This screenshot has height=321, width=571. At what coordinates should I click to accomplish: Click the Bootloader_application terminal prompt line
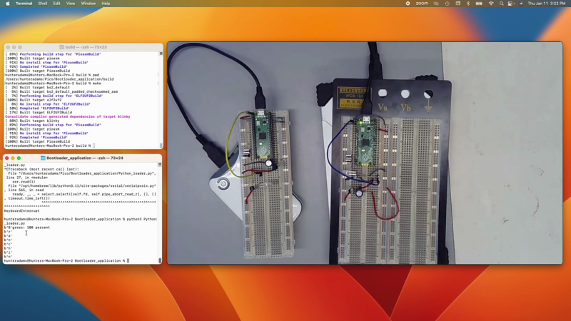pos(71,261)
